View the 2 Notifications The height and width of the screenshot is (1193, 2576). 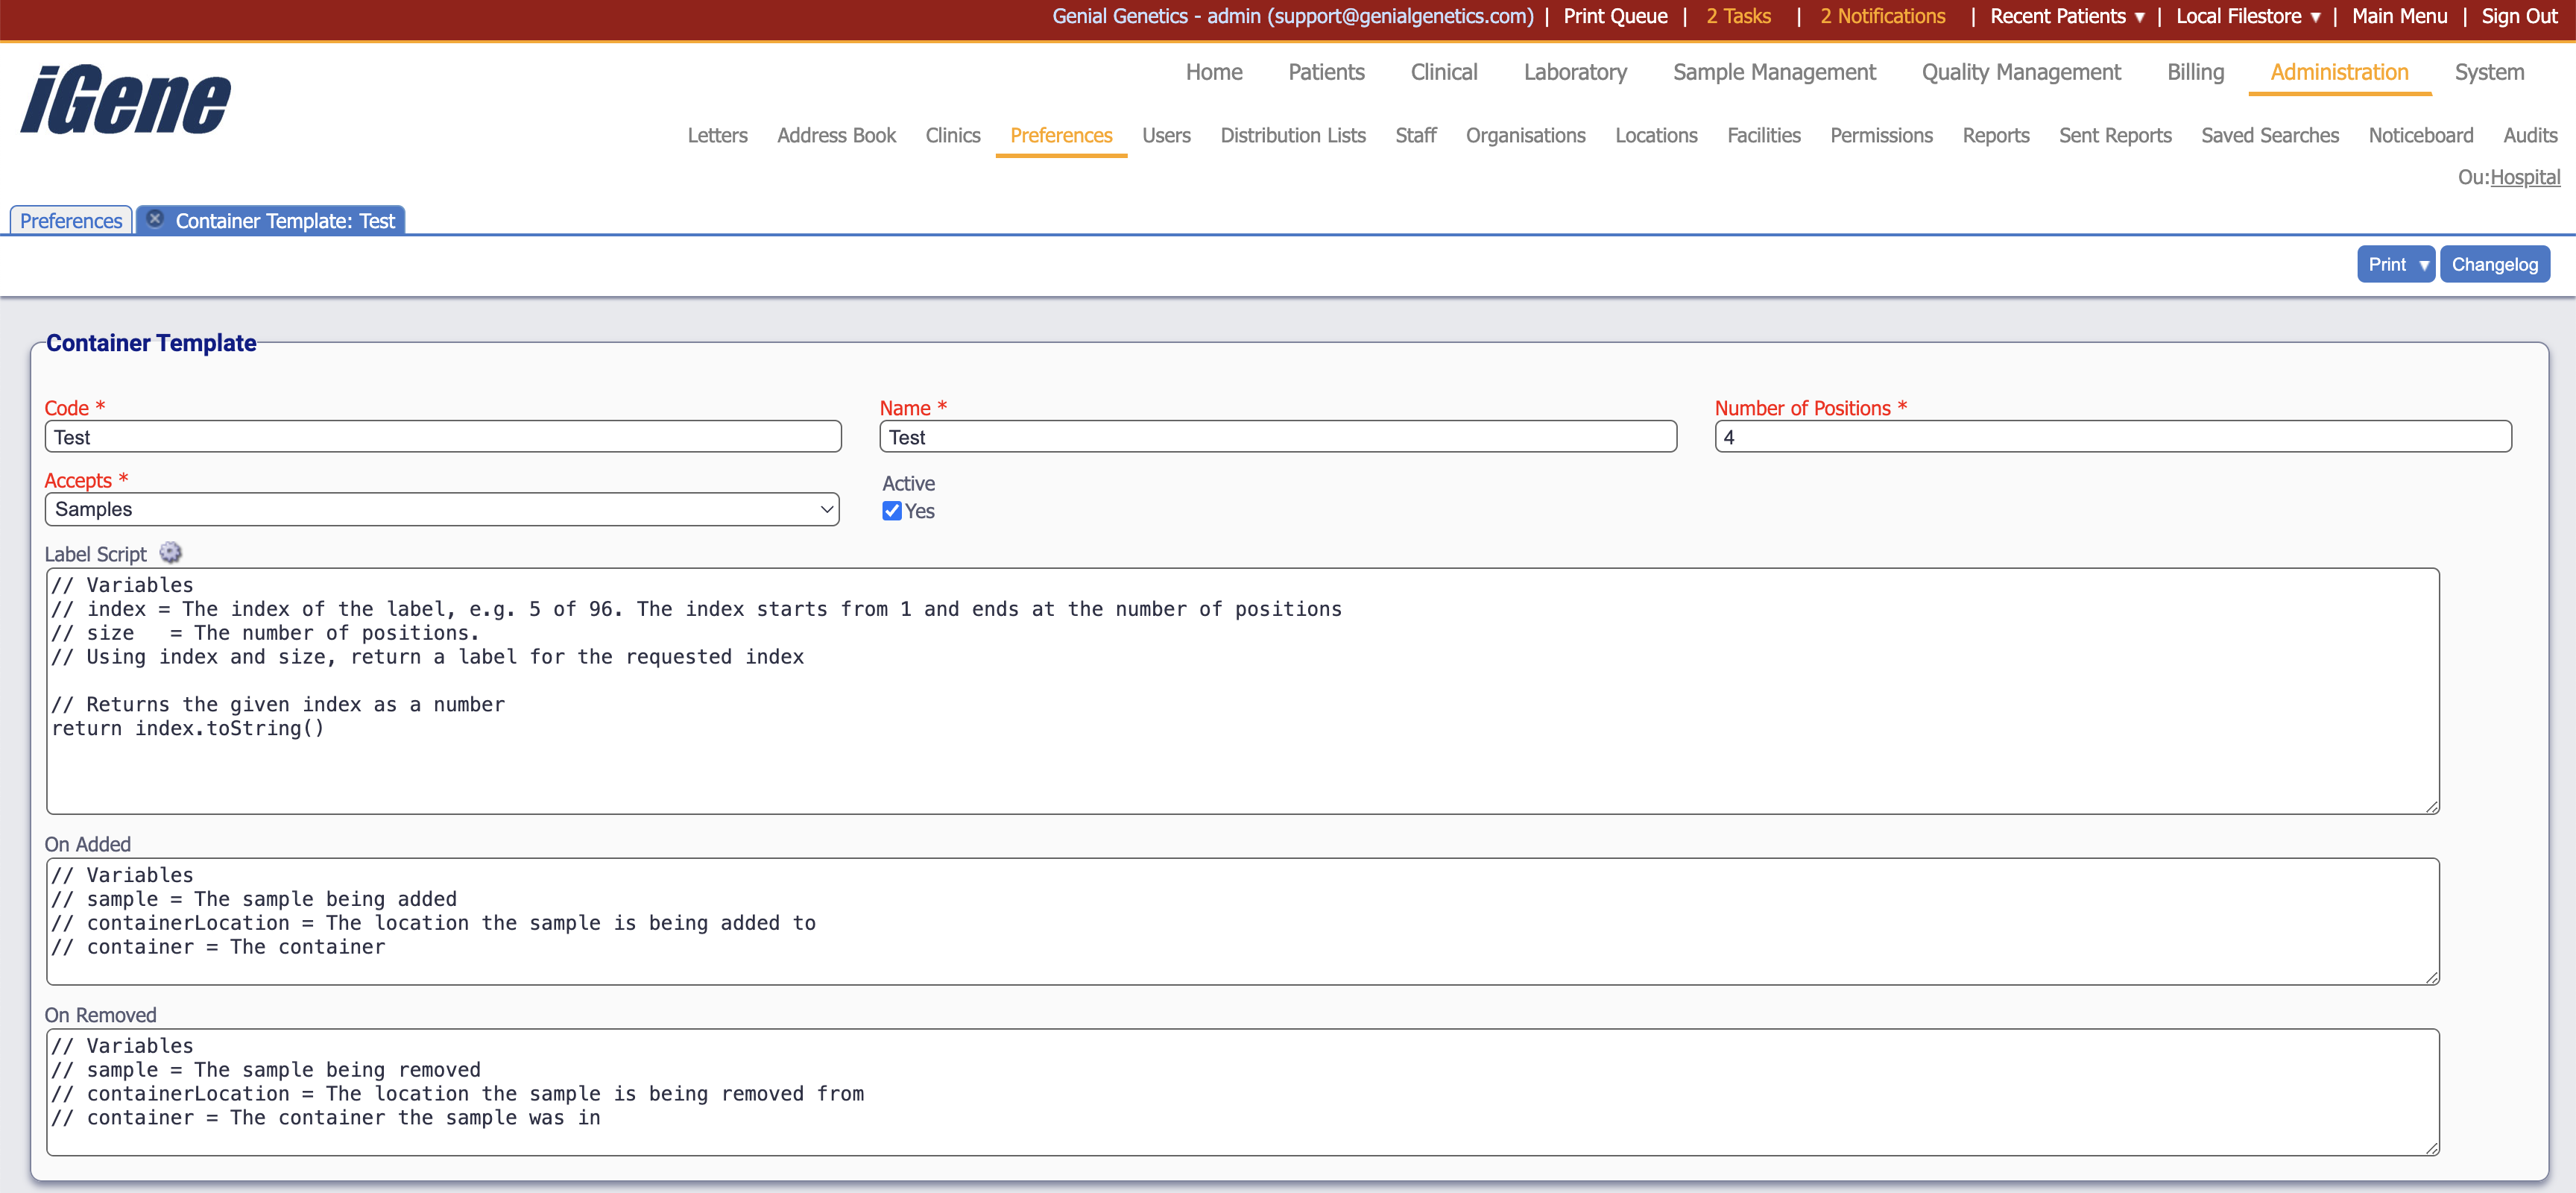(x=1882, y=16)
